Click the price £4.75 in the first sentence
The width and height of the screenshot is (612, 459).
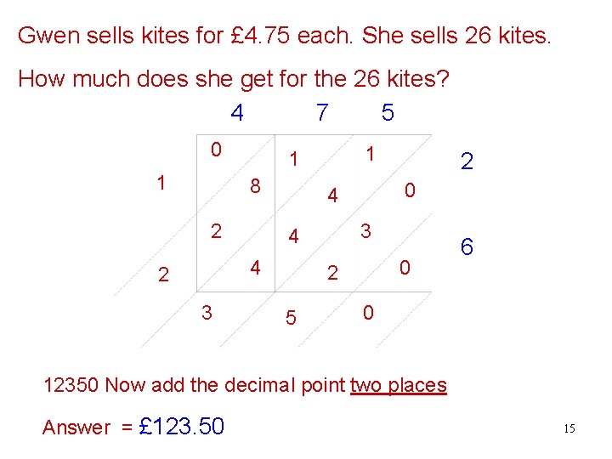[259, 36]
